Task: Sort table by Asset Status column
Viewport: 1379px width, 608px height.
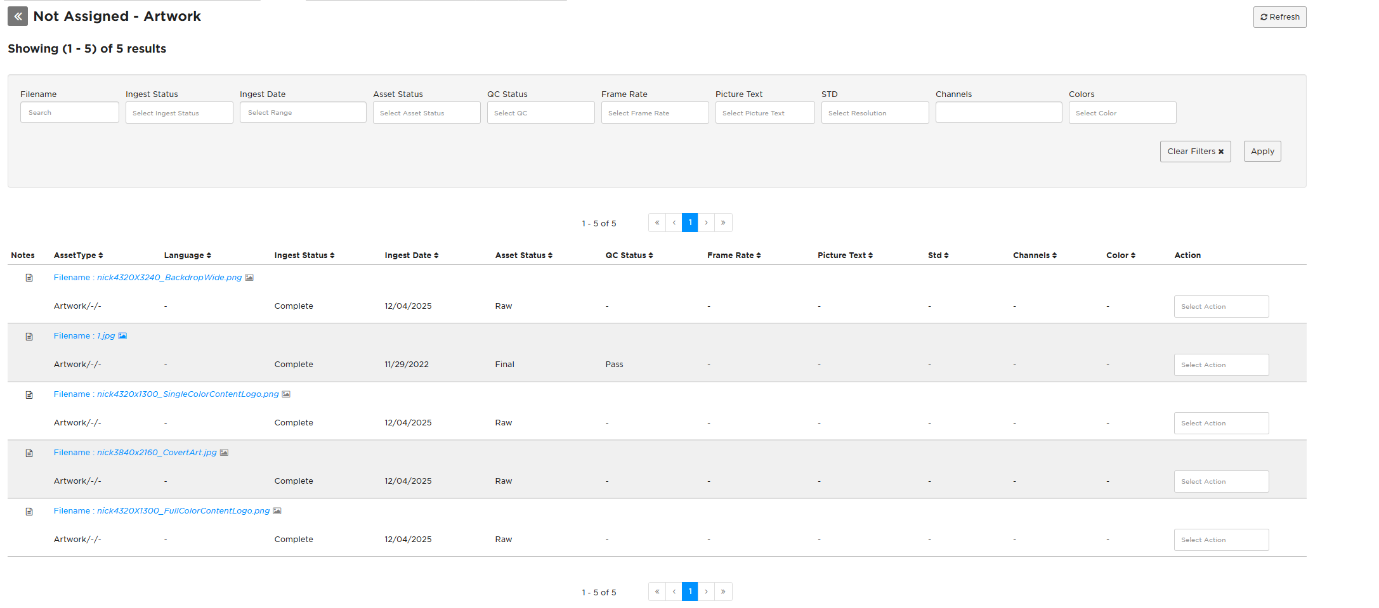Action: [x=524, y=255]
